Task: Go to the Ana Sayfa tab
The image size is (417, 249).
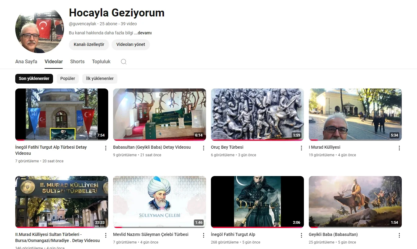Action: [x=26, y=61]
